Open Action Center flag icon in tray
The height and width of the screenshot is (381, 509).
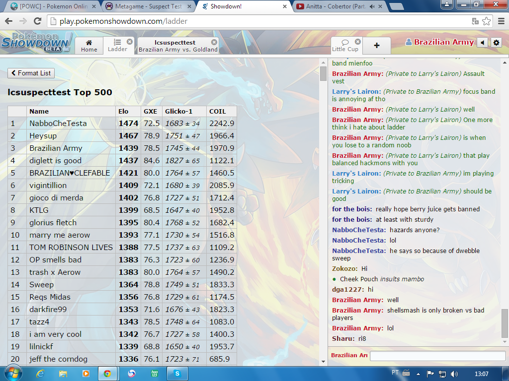point(430,374)
